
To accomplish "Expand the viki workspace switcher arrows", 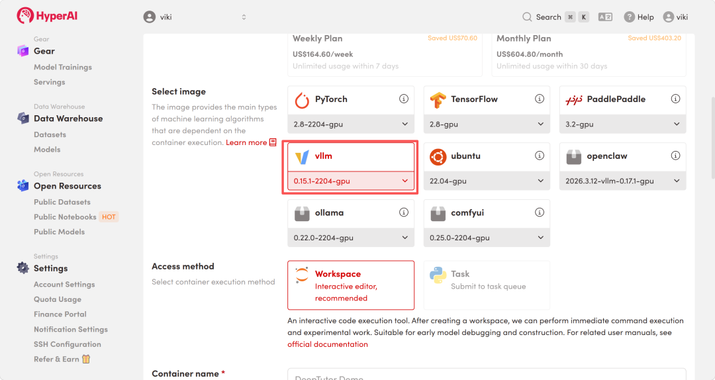I will [x=244, y=17].
